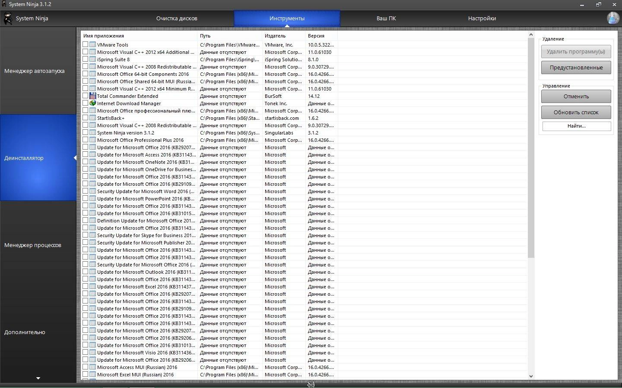
Task: Click icon next to Microsoft Office Professional Plus 2016
Action: (x=92, y=140)
